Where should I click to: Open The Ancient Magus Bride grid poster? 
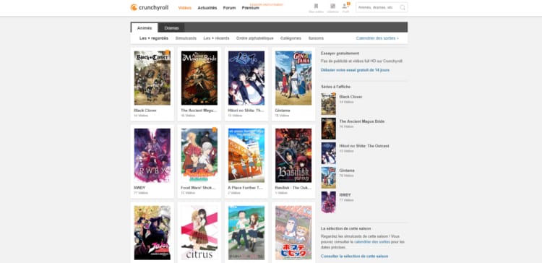click(x=199, y=78)
